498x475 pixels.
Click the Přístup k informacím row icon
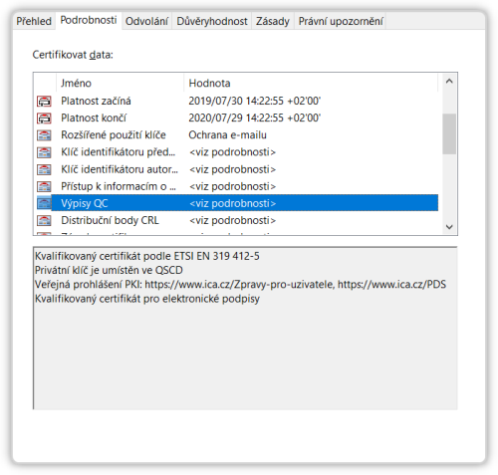pyautogui.click(x=44, y=186)
